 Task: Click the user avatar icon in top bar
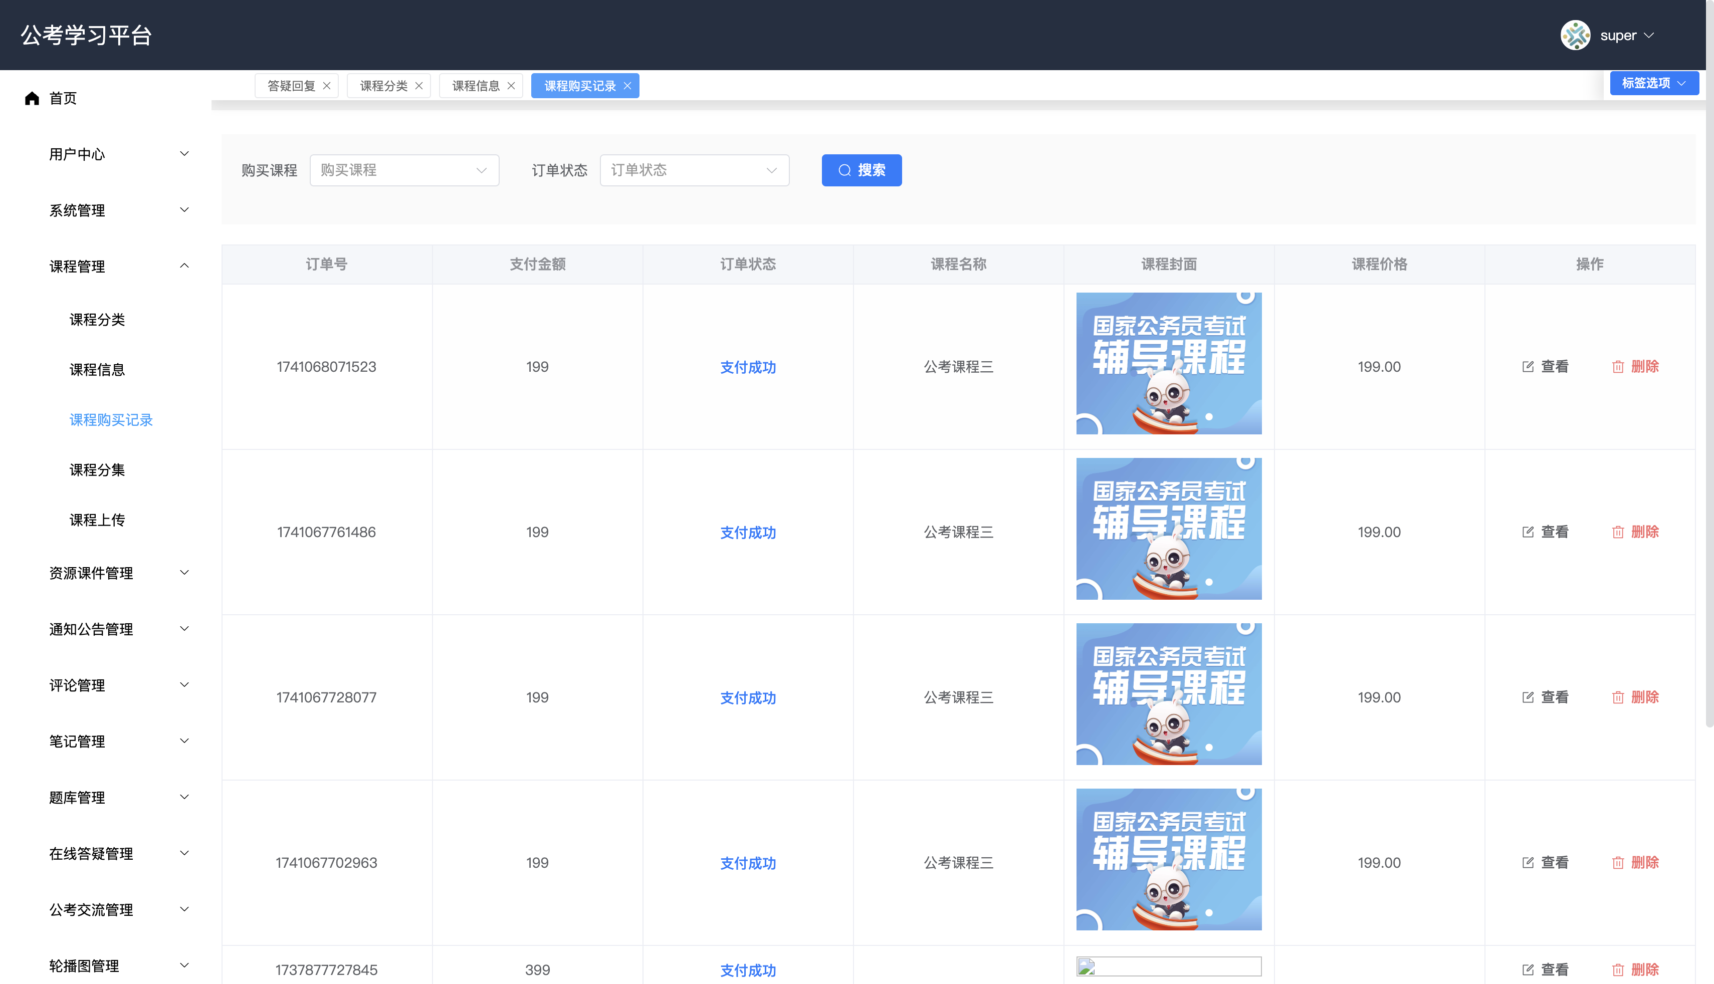(x=1576, y=35)
